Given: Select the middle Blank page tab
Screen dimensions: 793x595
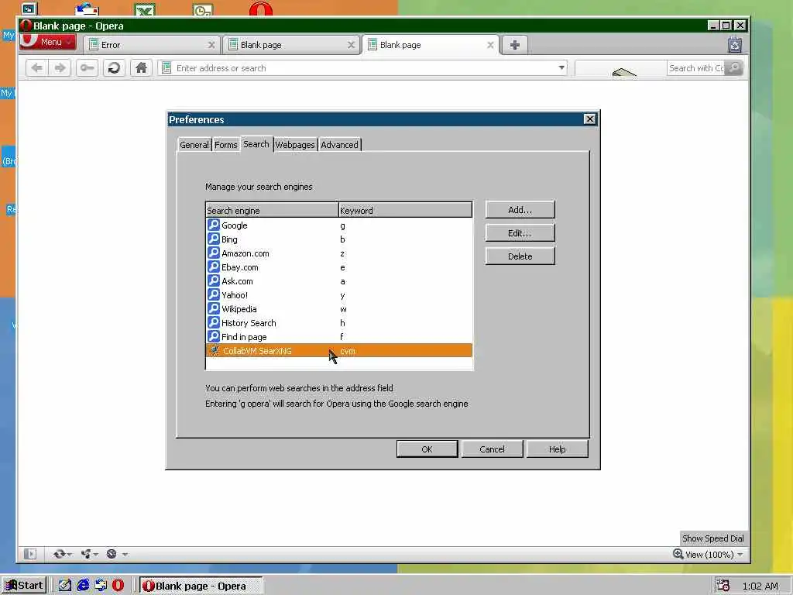Looking at the screenshot, I should point(291,45).
